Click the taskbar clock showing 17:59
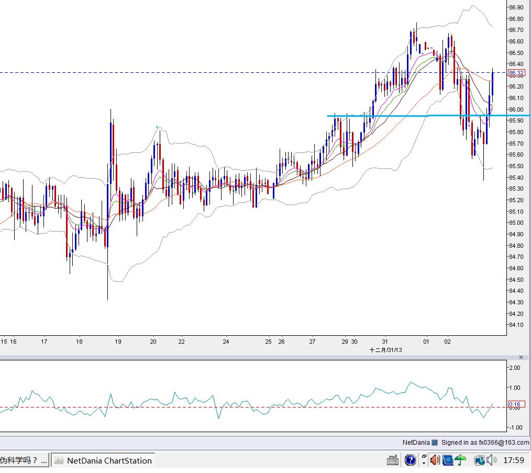This screenshot has height=473, width=531. pyautogui.click(x=514, y=460)
